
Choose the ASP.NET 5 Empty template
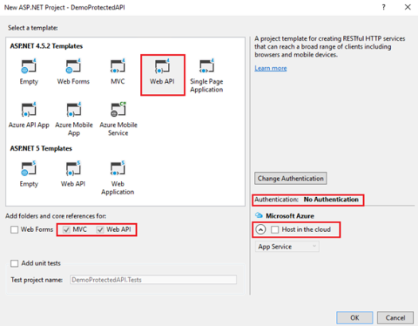(29, 174)
